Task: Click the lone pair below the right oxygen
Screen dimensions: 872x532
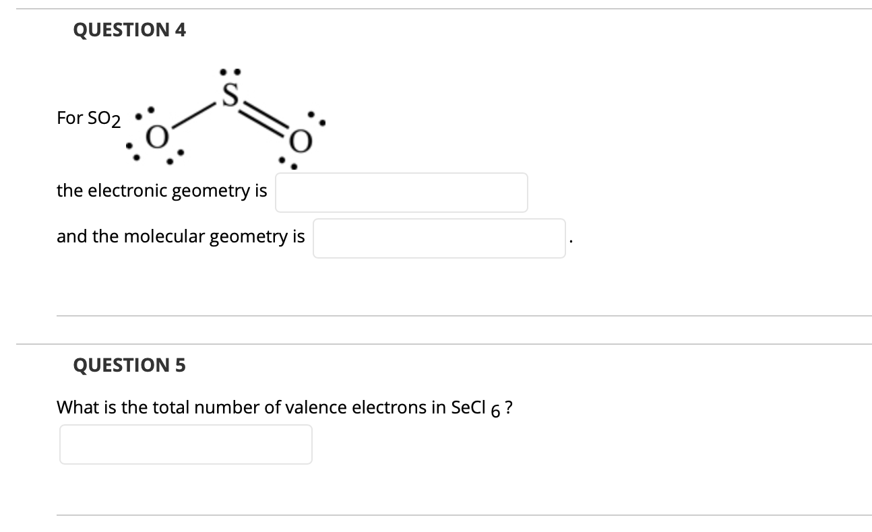Action: [288, 162]
